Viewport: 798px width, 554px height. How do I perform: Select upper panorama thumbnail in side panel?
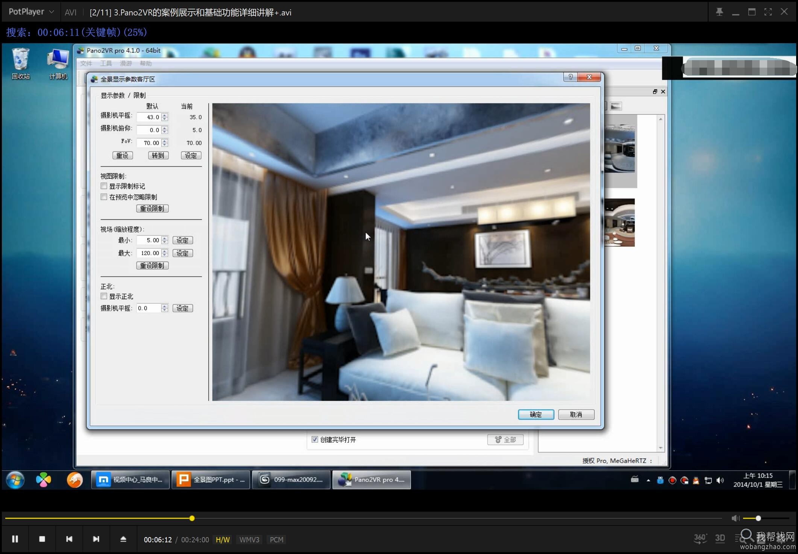click(619, 148)
